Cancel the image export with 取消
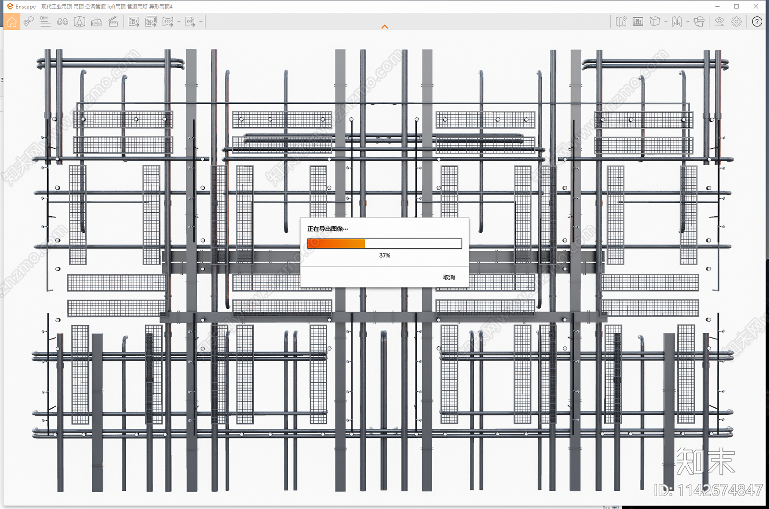 449,278
